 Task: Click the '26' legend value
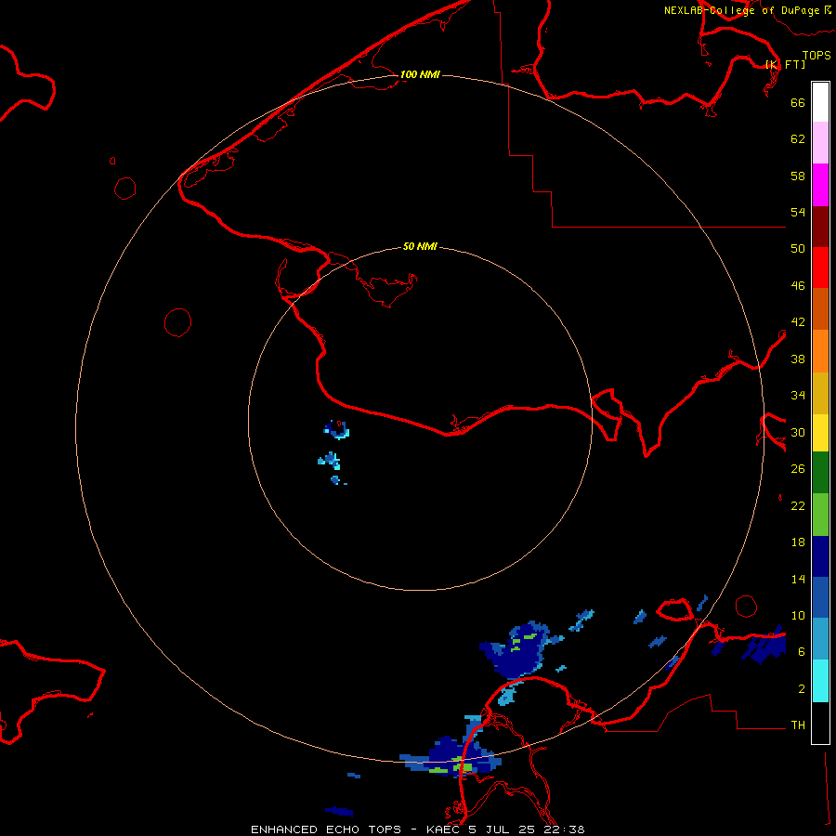pyautogui.click(x=798, y=469)
